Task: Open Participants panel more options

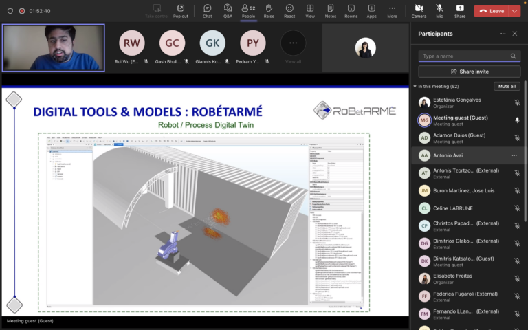Action: 503,33
